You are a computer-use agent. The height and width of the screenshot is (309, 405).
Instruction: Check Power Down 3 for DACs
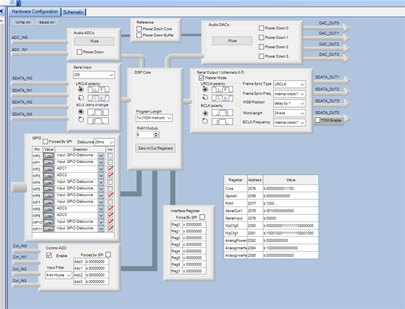click(262, 56)
